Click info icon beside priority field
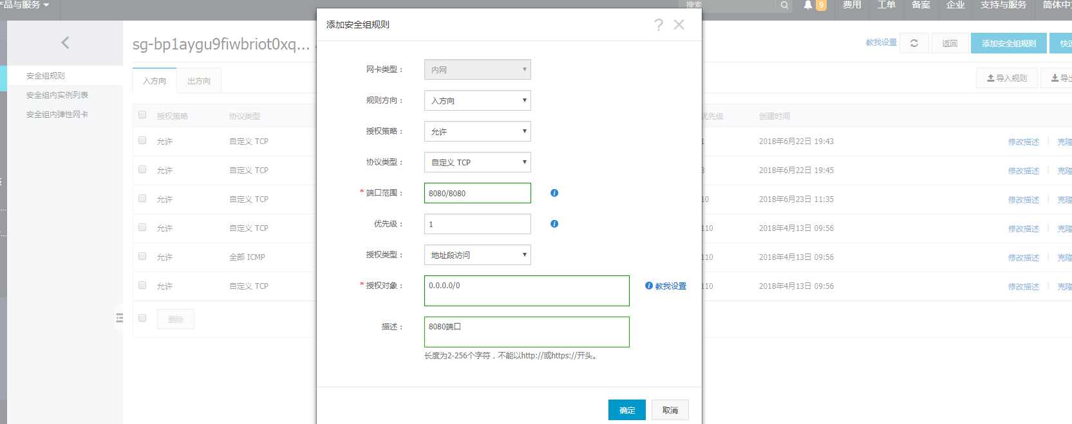 click(554, 224)
